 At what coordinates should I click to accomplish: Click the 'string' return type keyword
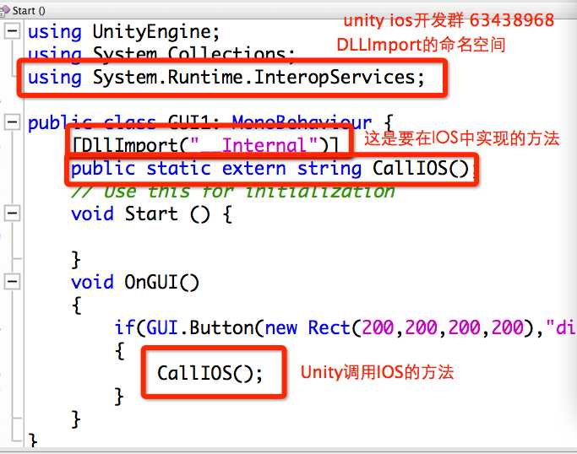tap(329, 169)
